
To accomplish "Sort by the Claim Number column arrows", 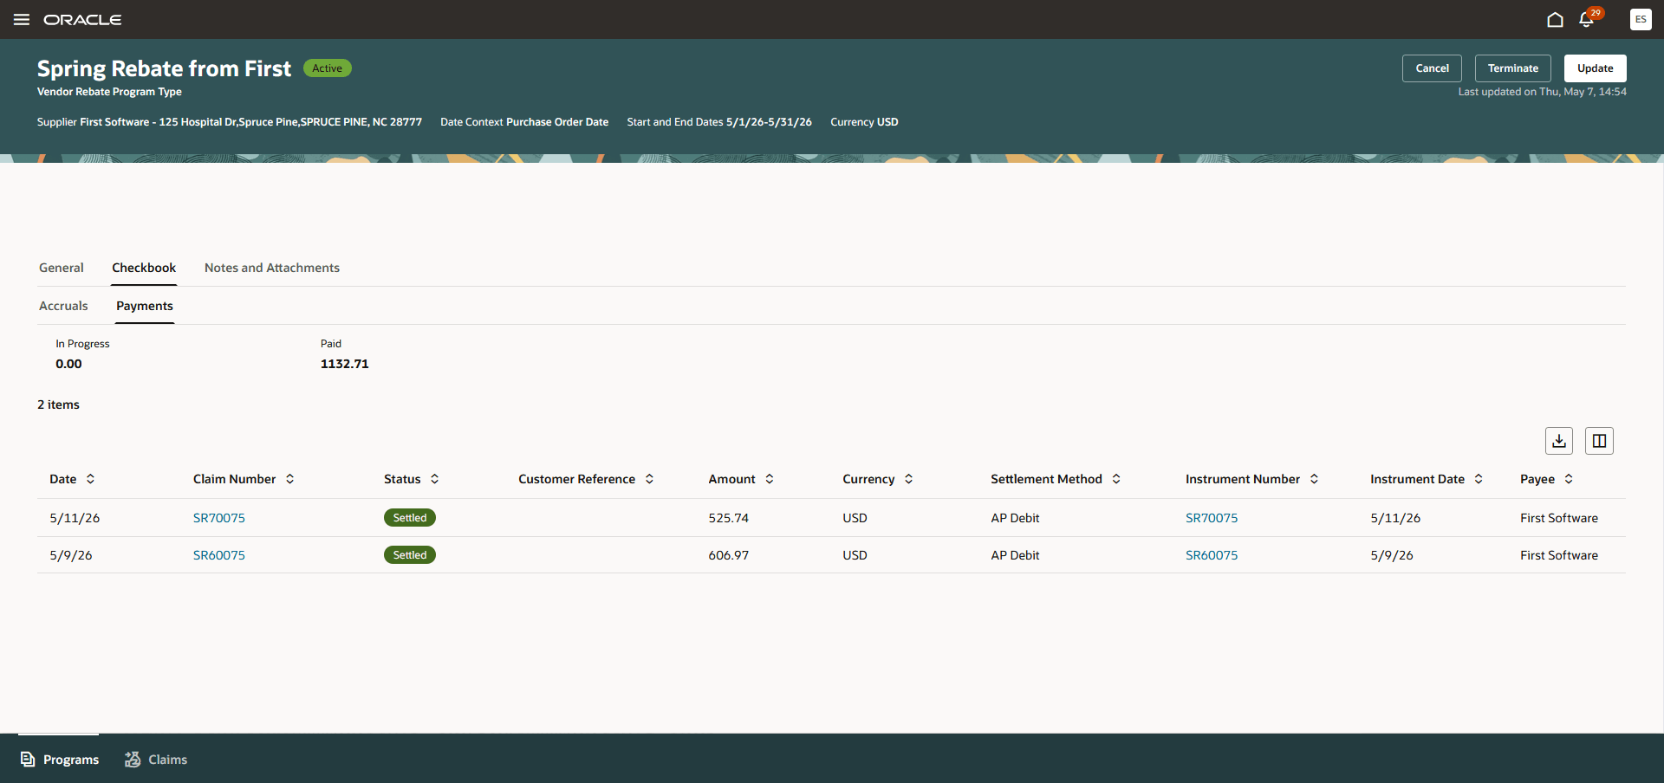I will coord(289,479).
